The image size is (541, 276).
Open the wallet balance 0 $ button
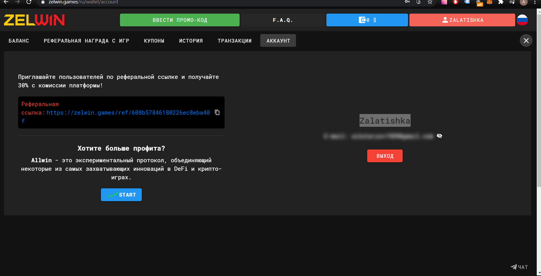pyautogui.click(x=367, y=20)
